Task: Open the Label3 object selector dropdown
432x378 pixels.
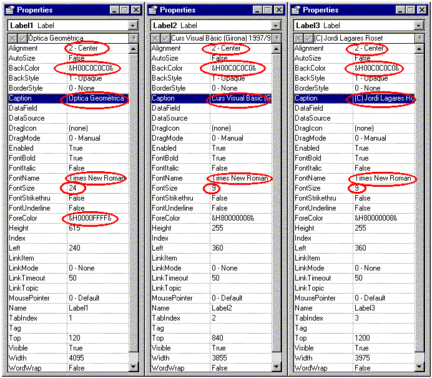Action: (x=418, y=26)
